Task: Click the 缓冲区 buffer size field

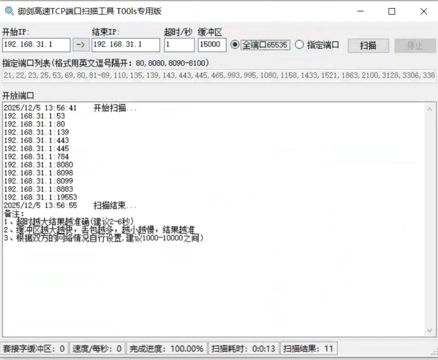Action: [x=211, y=45]
